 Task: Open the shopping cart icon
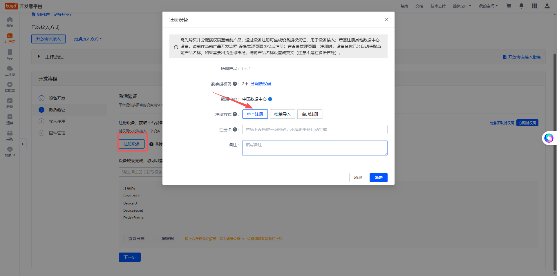pos(509,6)
